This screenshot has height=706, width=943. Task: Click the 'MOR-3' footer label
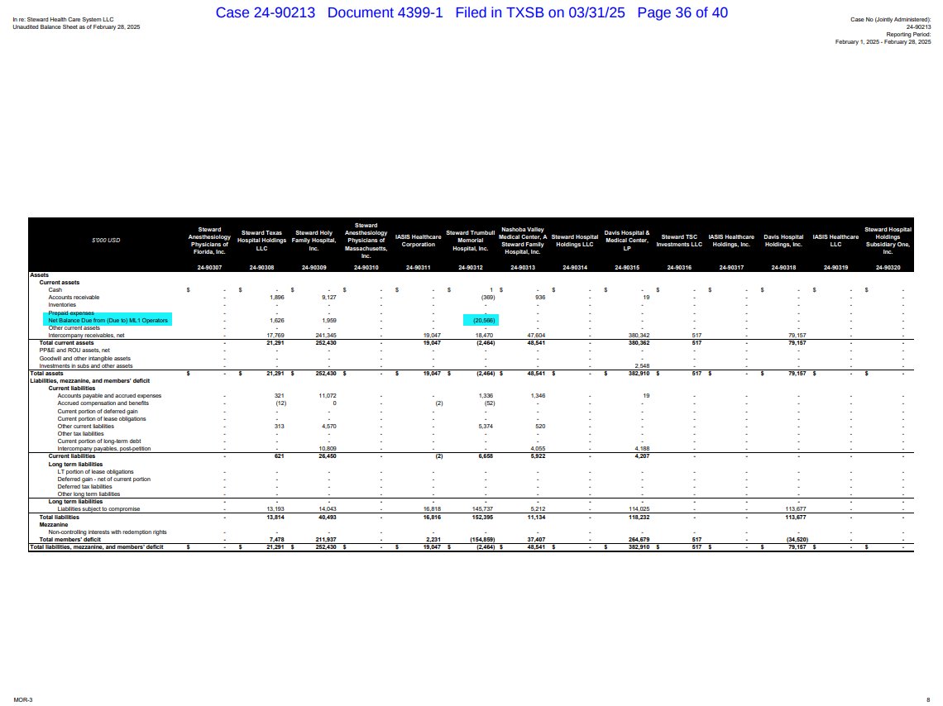(x=23, y=699)
